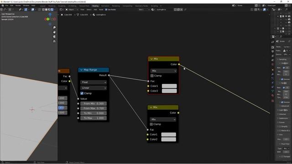Image resolution: width=292 pixels, height=164 pixels.
Task: Open Color1 swatch on upper Mix node
Action: 169,86
